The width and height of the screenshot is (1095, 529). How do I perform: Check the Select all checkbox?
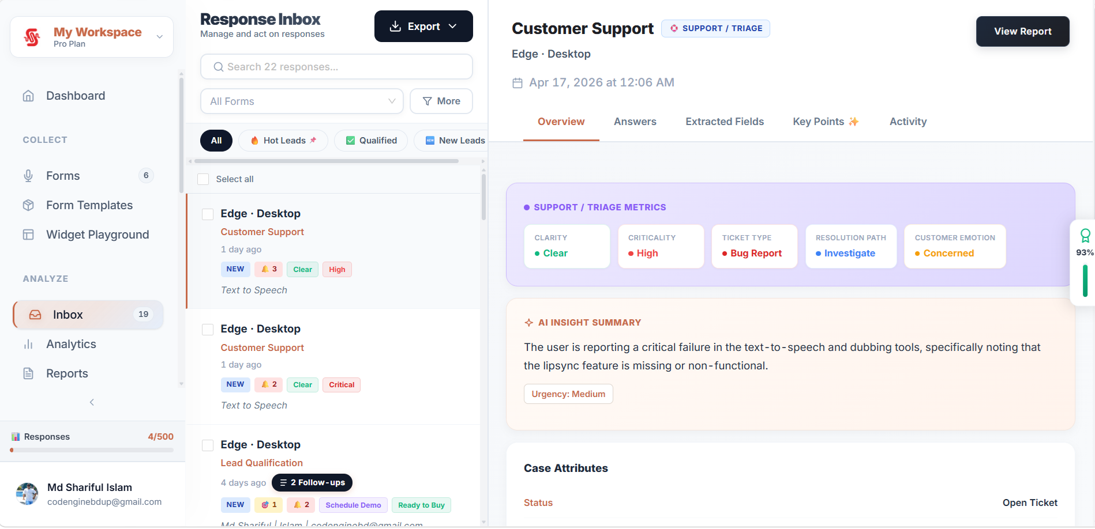tap(203, 179)
